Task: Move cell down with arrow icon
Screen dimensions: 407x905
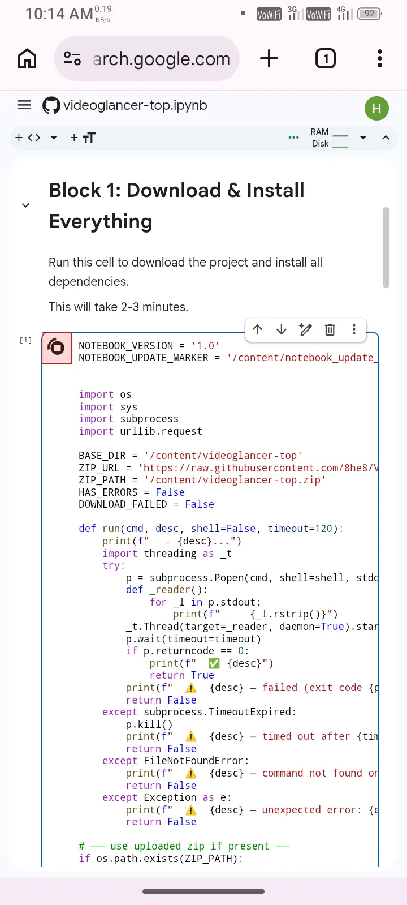Action: (282, 329)
